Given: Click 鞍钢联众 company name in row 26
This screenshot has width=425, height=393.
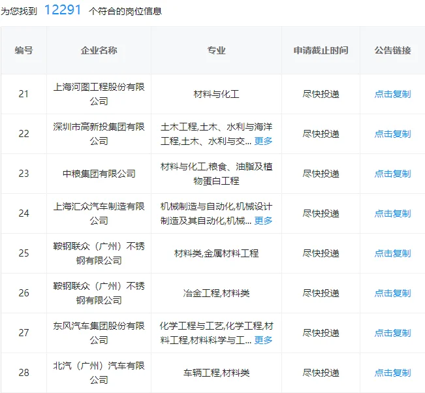Looking at the screenshot, I should [99, 293].
